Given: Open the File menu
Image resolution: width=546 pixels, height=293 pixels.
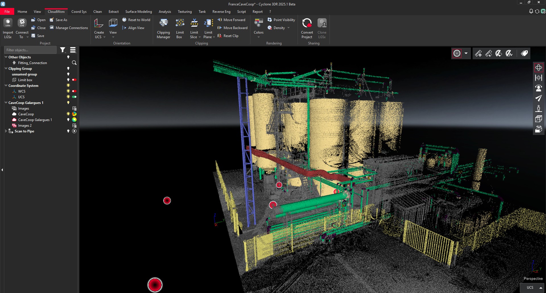Looking at the screenshot, I should point(7,12).
